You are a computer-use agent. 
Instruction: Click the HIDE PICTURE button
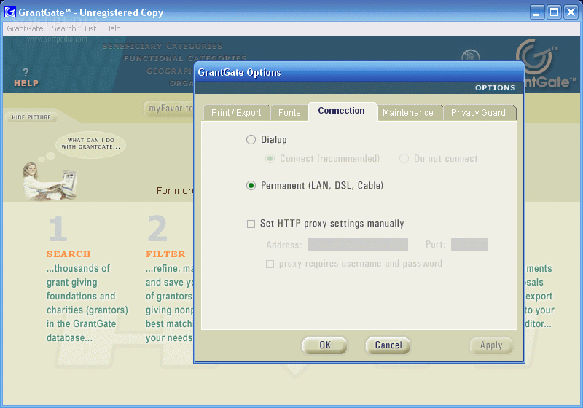31,117
